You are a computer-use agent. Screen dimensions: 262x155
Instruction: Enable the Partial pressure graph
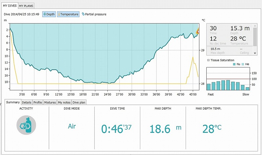point(94,14)
